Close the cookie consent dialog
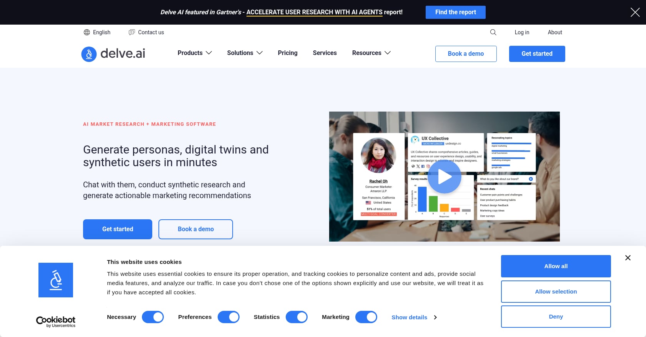The image size is (646, 337). (628, 258)
